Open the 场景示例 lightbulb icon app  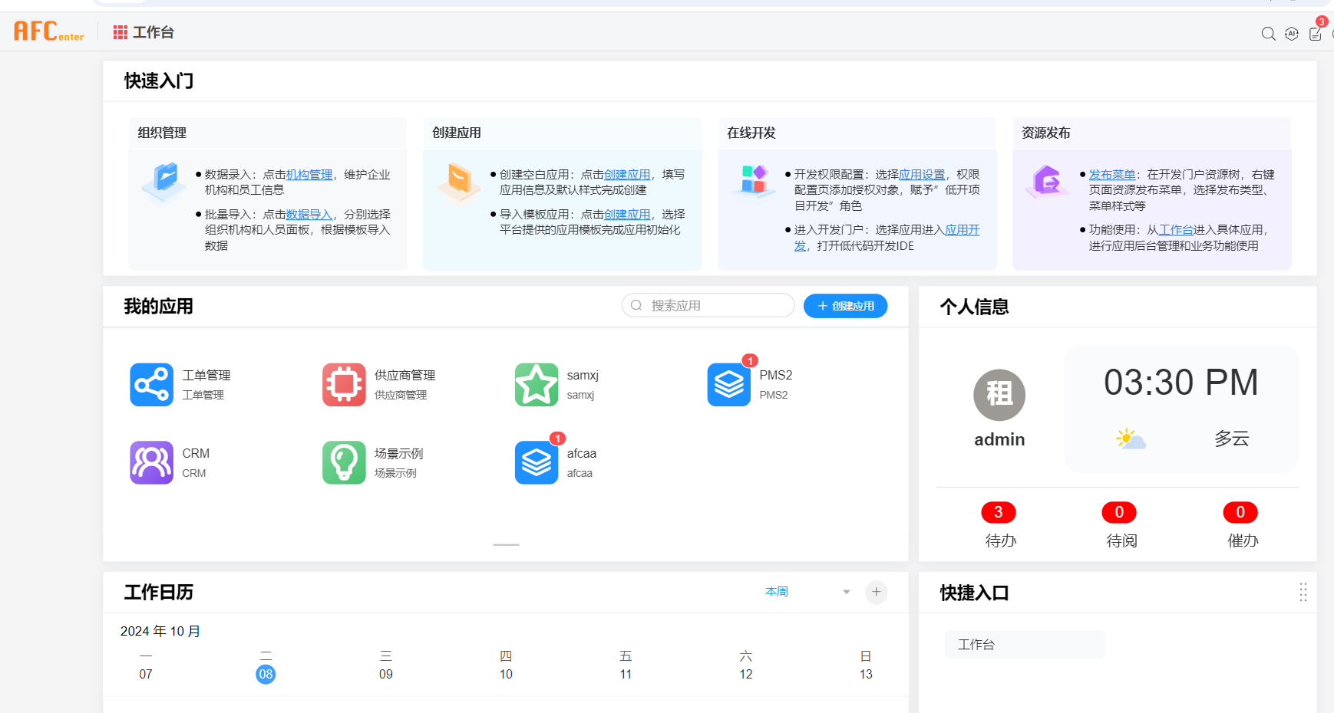coord(344,462)
